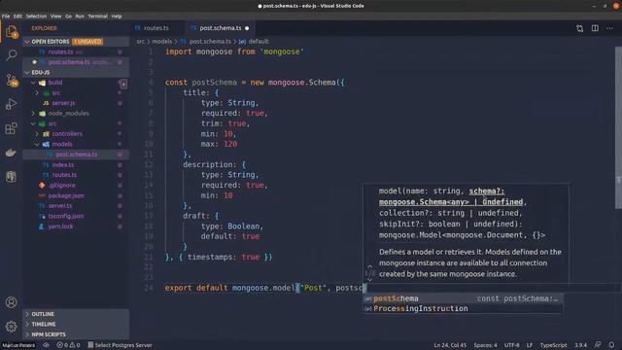Open routes.ts in Open Editors list
Image resolution: width=622 pixels, height=350 pixels.
point(76,52)
